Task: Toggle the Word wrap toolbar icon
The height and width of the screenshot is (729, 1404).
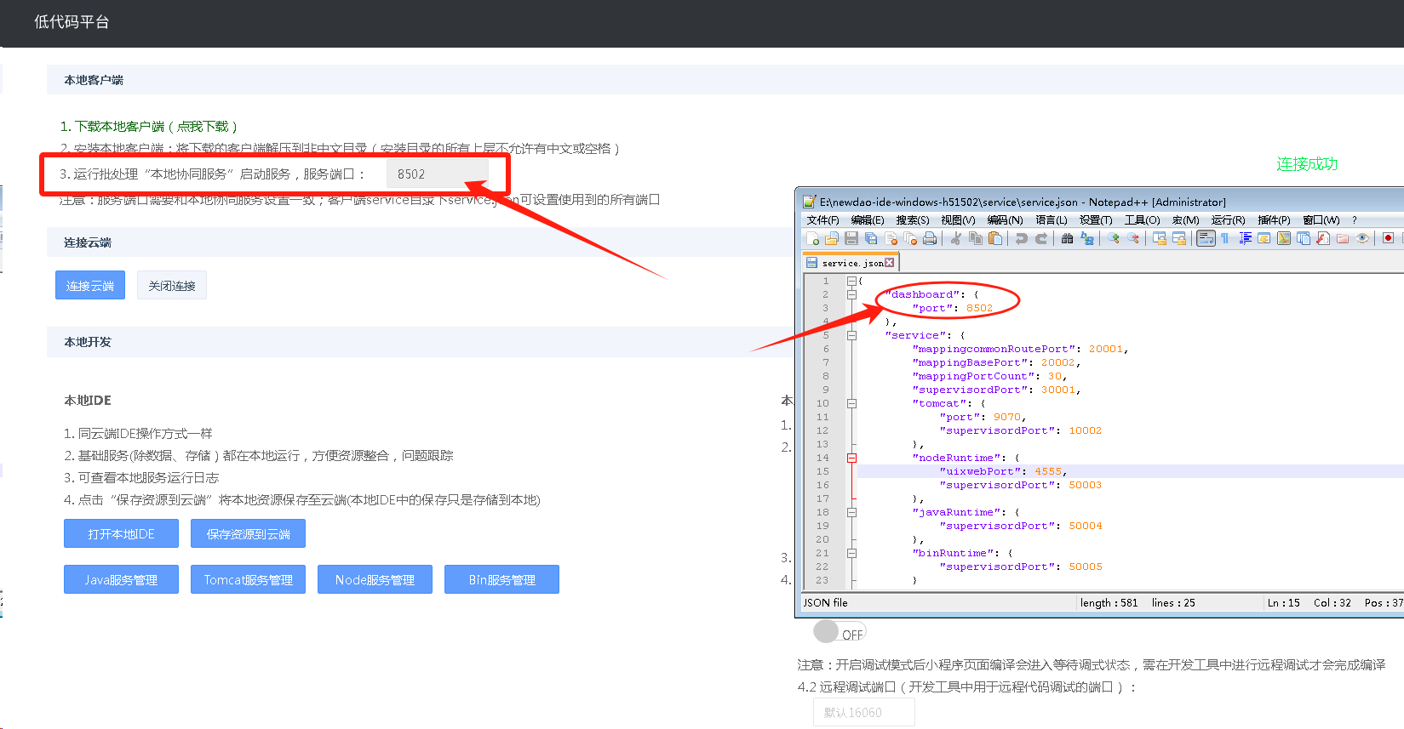Action: 1206,238
